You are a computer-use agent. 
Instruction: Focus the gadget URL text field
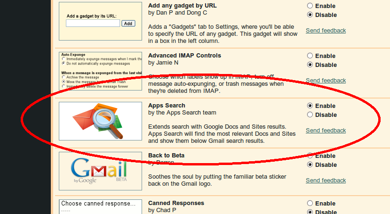pyautogui.click(x=93, y=23)
